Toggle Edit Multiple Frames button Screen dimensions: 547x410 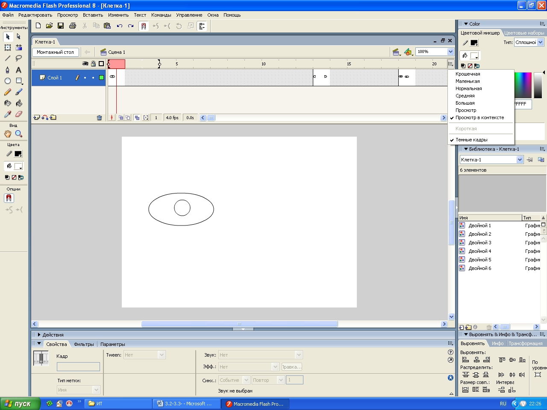coord(137,117)
